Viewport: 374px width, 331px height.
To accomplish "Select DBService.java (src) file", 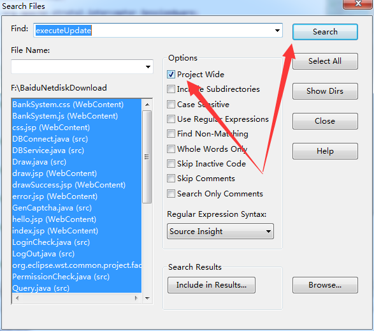I will (x=76, y=151).
